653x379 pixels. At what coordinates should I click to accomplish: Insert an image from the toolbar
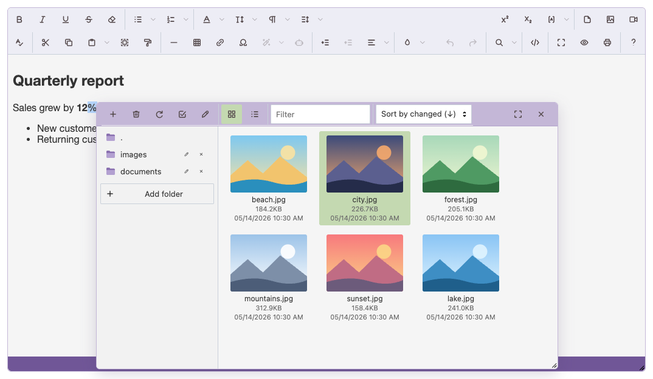610,19
